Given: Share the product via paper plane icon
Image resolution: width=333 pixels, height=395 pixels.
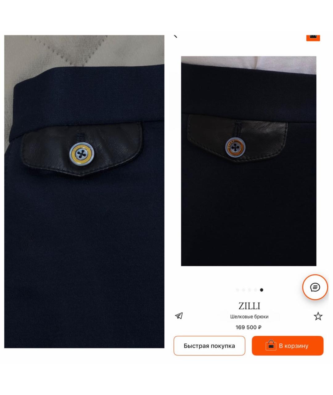Looking at the screenshot, I should 179,316.
